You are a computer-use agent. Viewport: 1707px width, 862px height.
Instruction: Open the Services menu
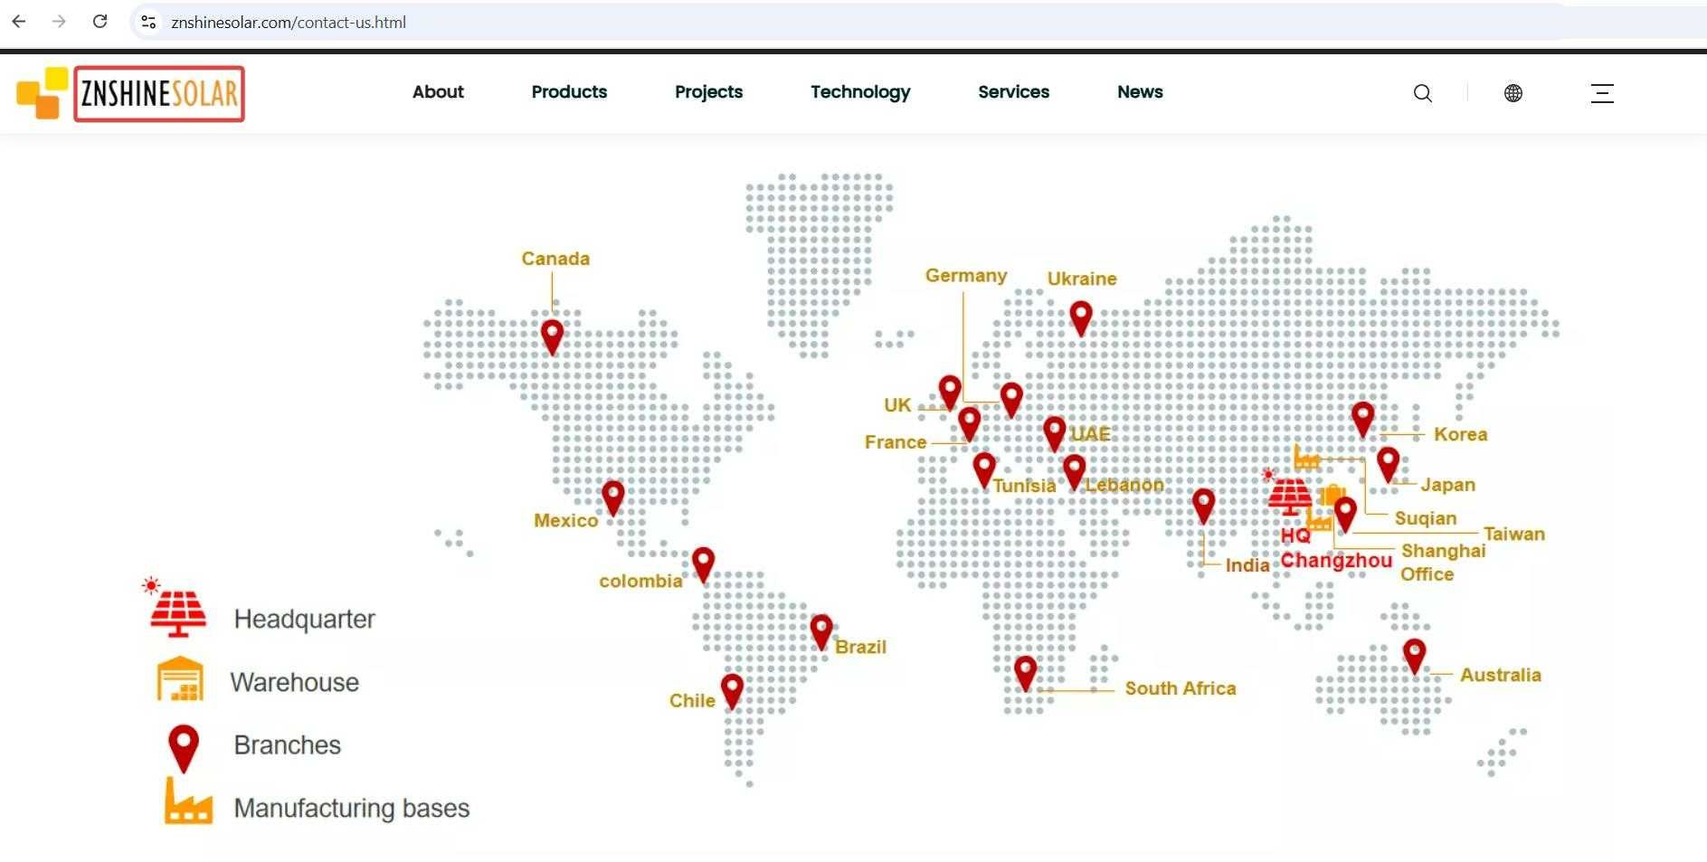click(x=1013, y=92)
